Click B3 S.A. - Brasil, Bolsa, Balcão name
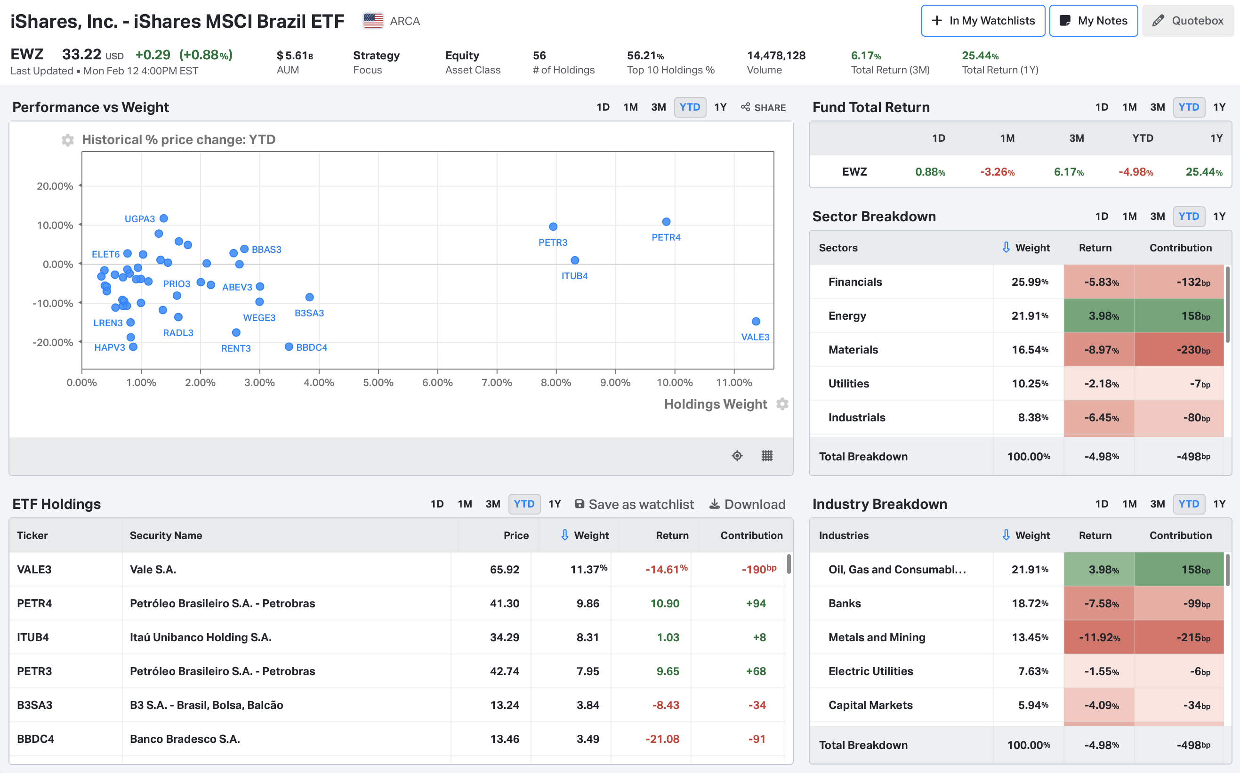 point(207,705)
